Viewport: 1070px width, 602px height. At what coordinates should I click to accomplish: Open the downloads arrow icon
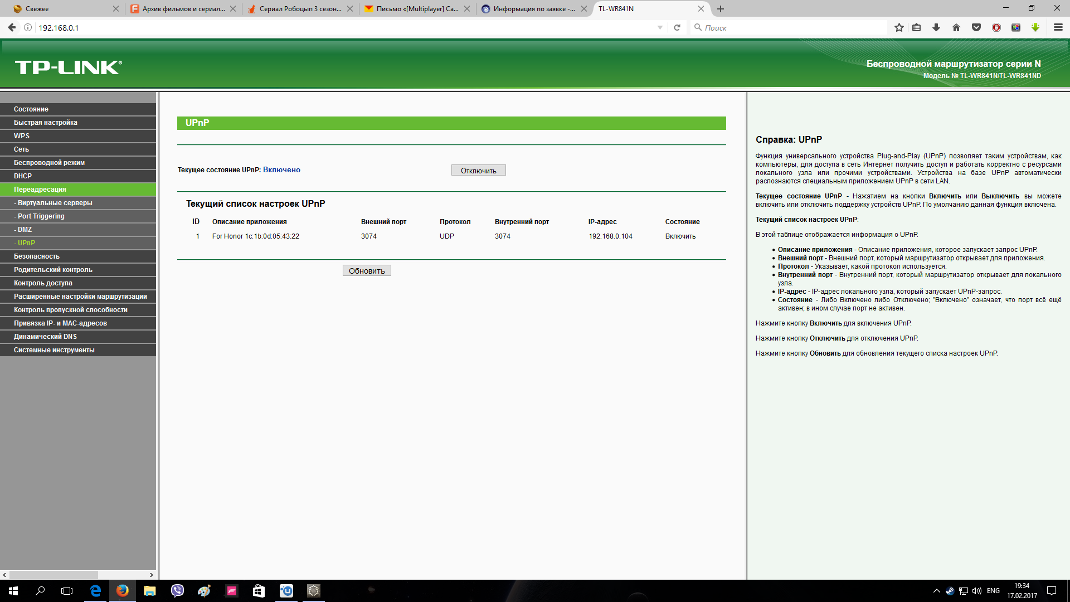tap(936, 27)
